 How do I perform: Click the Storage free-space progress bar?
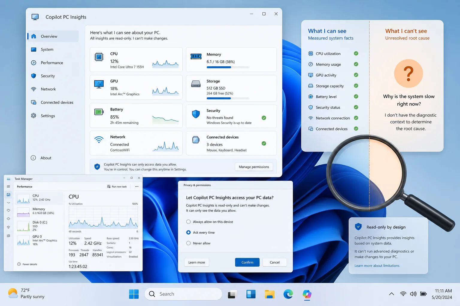click(228, 98)
